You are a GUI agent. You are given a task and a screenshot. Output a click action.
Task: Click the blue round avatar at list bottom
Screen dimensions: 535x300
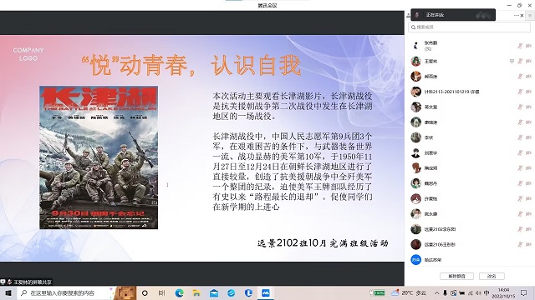point(415,260)
